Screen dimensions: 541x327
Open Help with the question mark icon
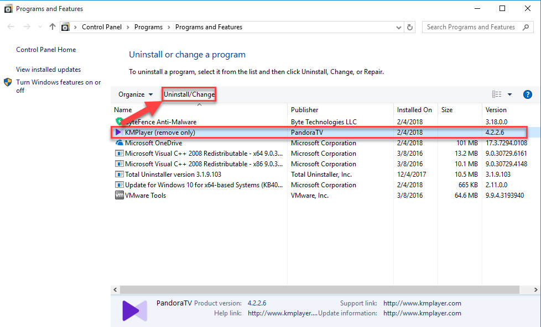[528, 94]
